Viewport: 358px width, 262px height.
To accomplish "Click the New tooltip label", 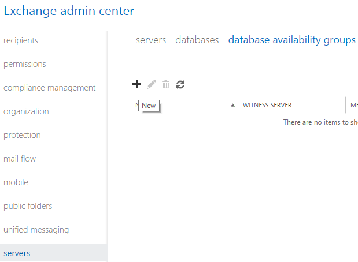I will (149, 106).
